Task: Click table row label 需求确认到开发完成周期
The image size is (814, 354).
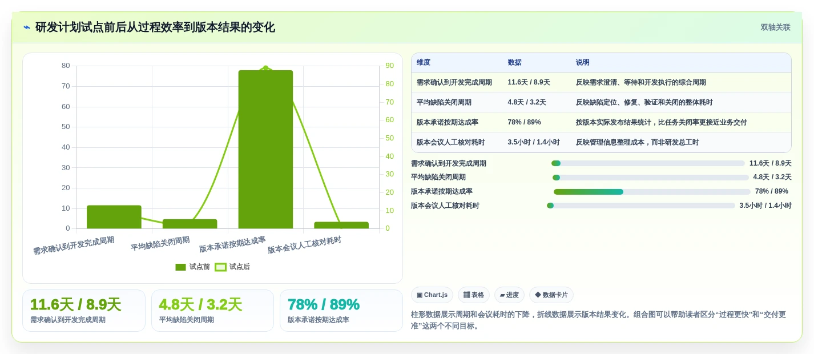Action: 454,82
